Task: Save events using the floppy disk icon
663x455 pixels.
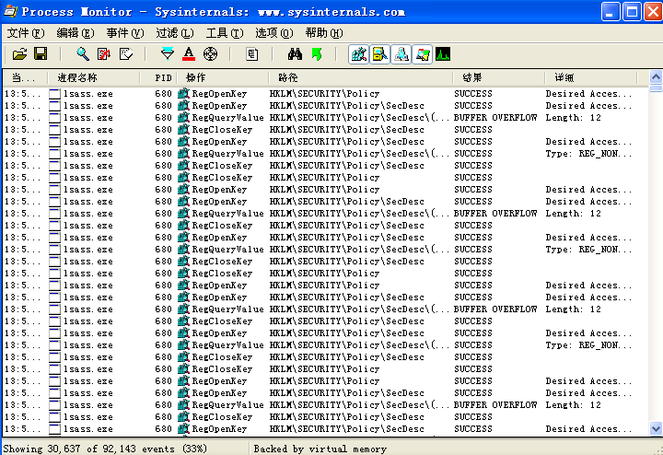Action: click(41, 54)
